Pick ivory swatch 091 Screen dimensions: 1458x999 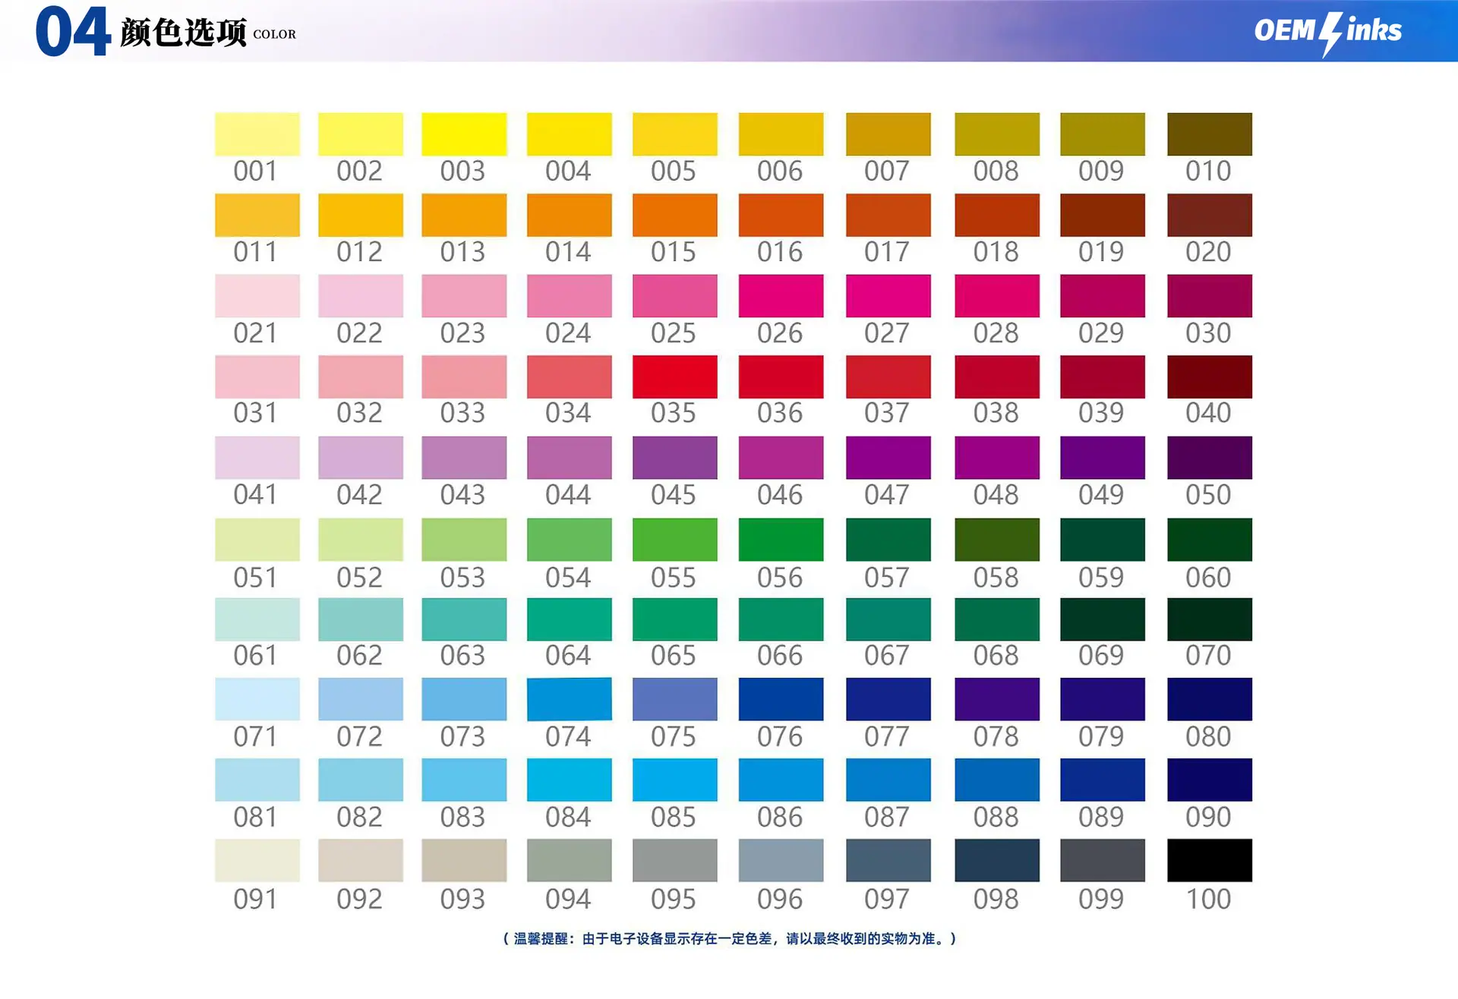click(x=257, y=860)
